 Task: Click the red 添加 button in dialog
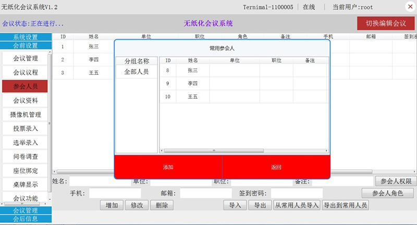168,167
